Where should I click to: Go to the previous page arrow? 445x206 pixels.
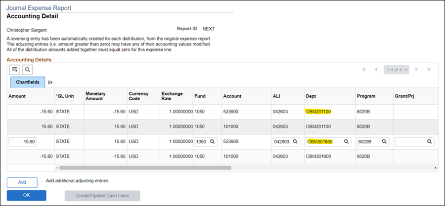pyautogui.click(x=376, y=70)
